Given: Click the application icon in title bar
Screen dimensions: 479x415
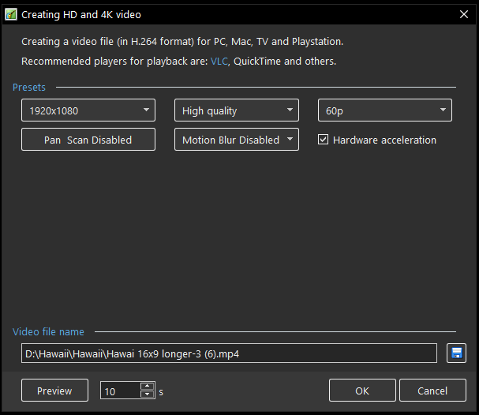Looking at the screenshot, I should coord(11,14).
